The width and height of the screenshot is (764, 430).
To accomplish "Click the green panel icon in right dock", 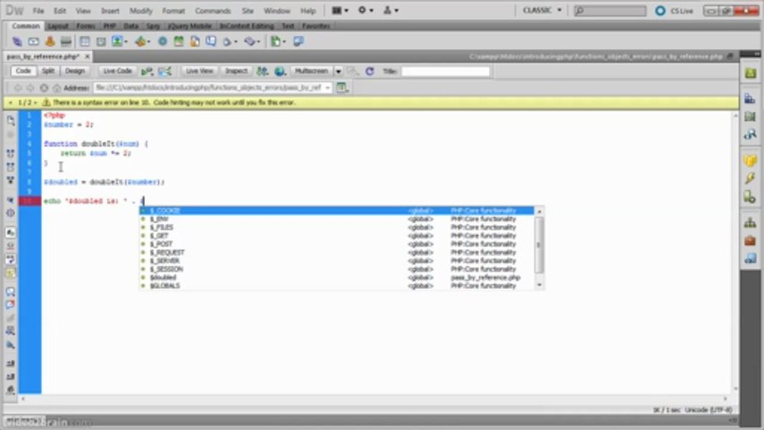I will click(750, 73).
